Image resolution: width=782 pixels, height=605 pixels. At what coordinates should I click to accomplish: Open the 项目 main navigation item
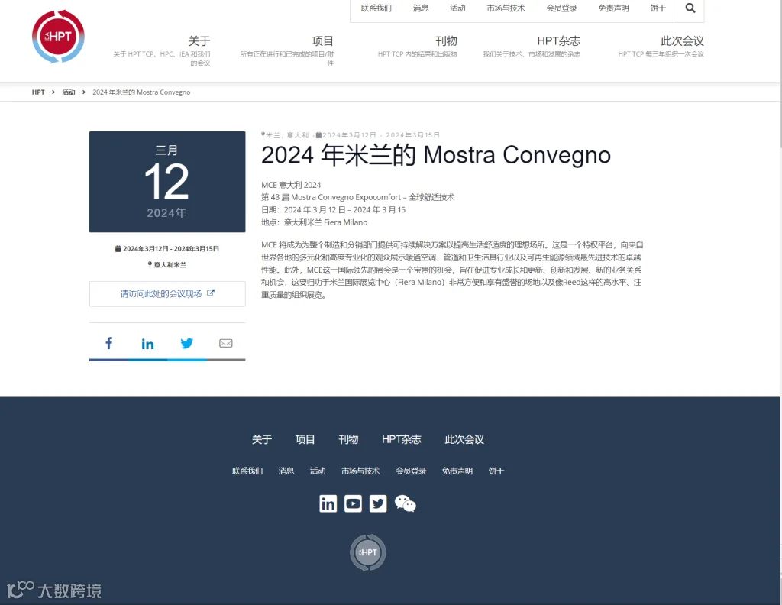tap(322, 41)
